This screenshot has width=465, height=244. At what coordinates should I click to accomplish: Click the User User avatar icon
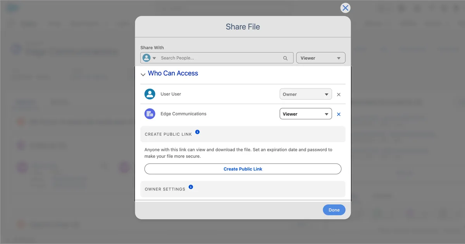(150, 94)
